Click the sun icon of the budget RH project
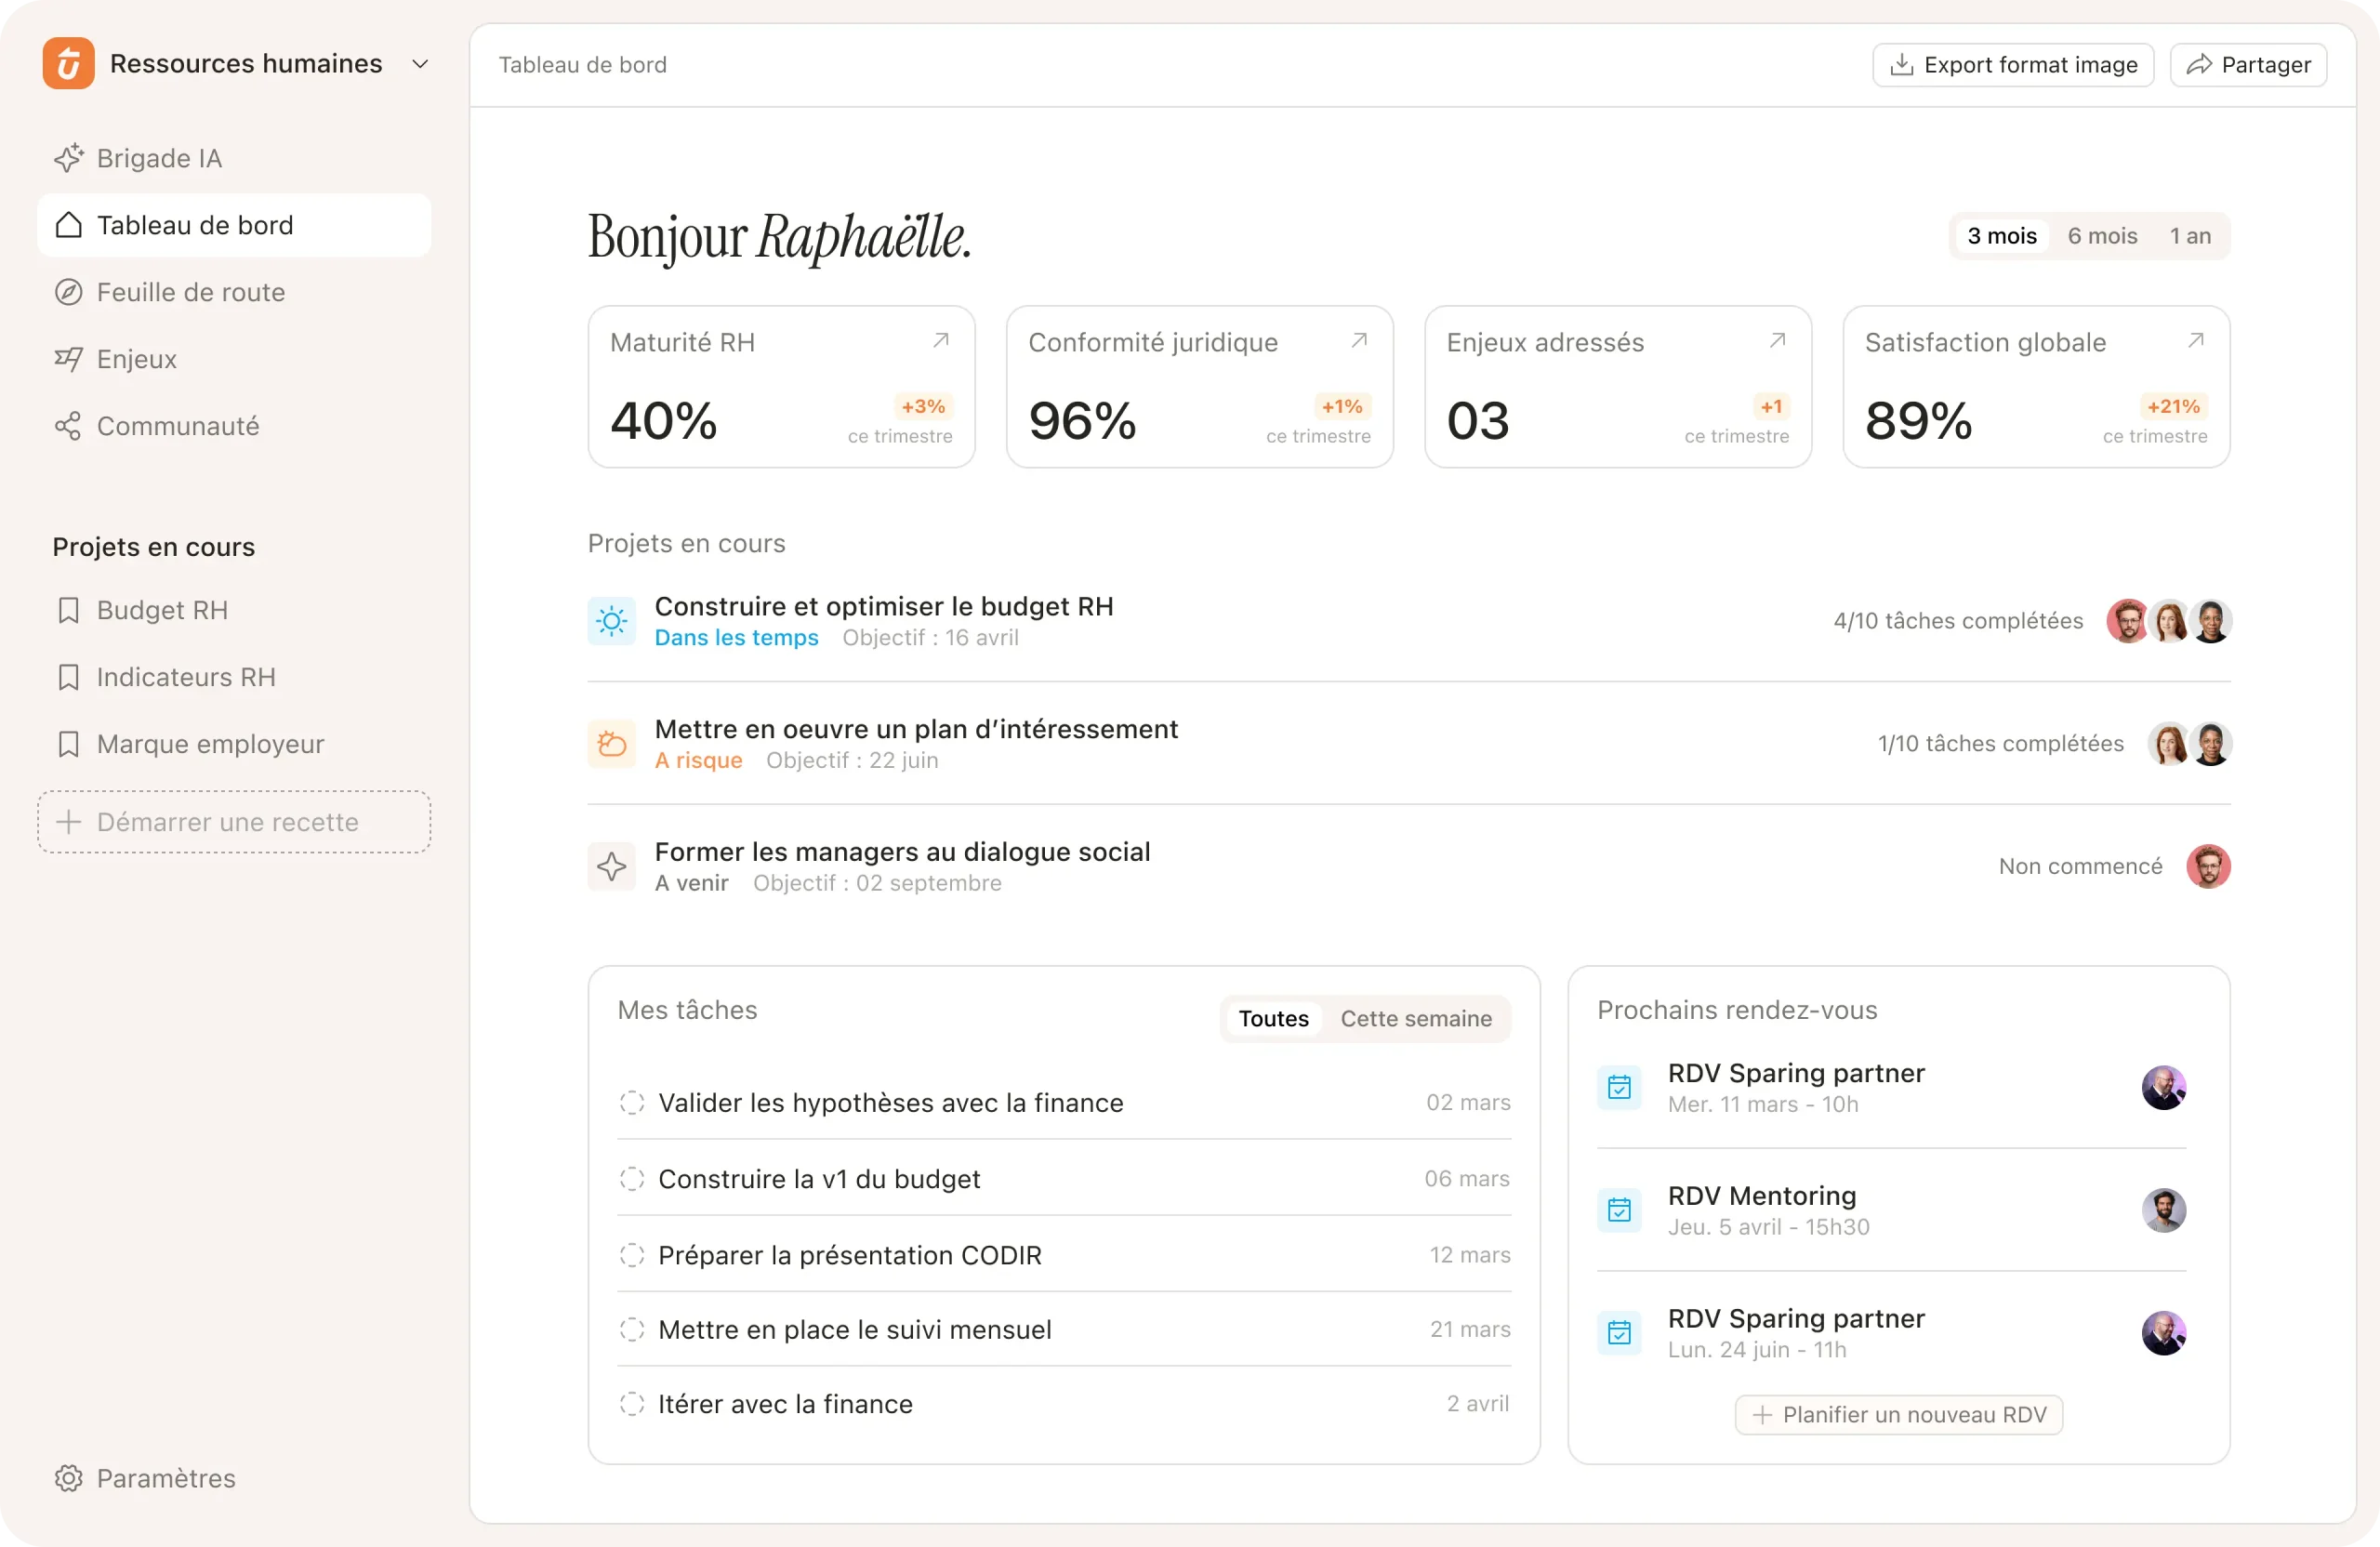Image resolution: width=2380 pixels, height=1547 pixels. tap(611, 621)
